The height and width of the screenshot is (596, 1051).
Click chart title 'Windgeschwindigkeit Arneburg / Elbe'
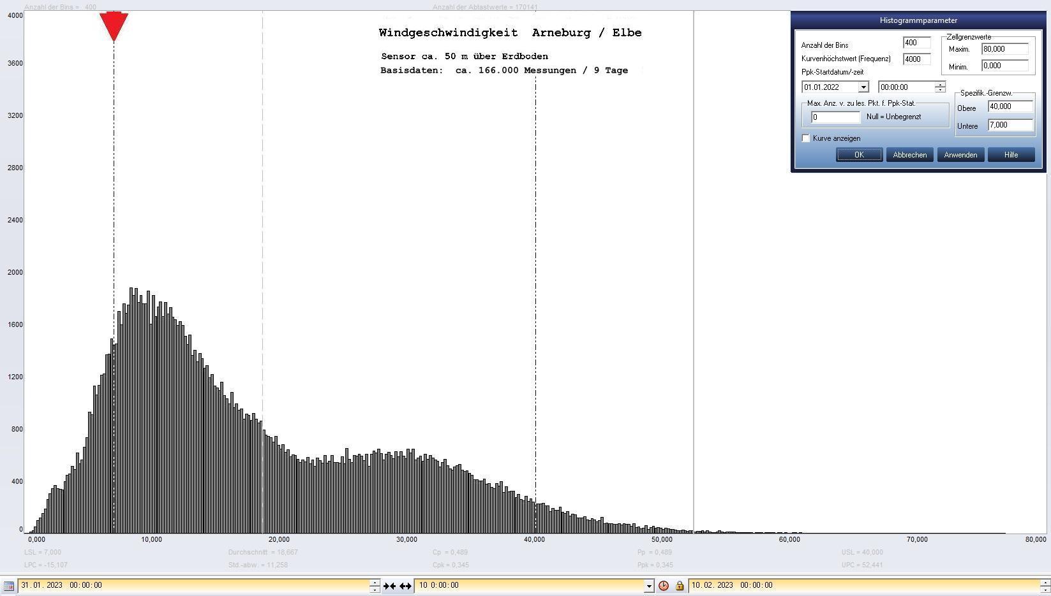(x=510, y=33)
